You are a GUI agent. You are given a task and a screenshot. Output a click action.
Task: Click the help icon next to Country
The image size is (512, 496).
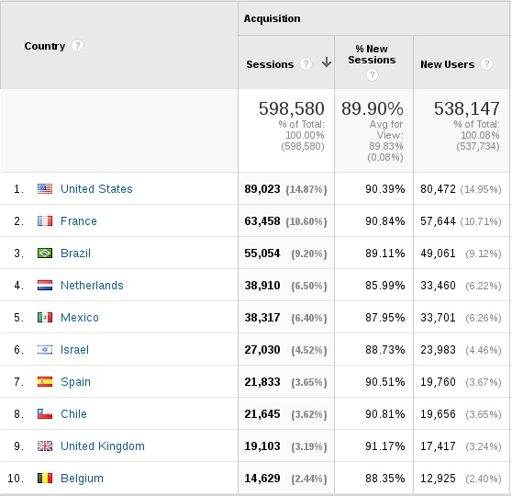(77, 45)
